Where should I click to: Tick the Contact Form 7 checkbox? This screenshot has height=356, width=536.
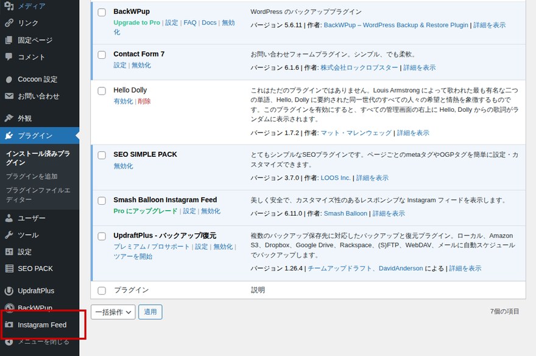click(102, 55)
